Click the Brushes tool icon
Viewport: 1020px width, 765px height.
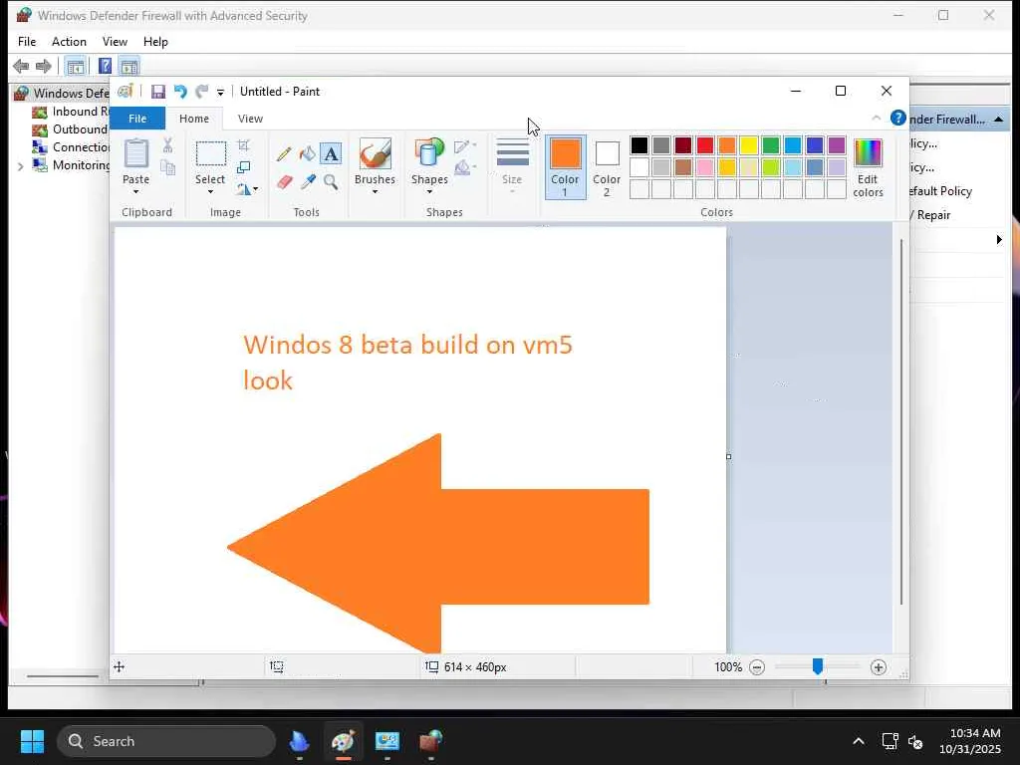click(x=375, y=153)
